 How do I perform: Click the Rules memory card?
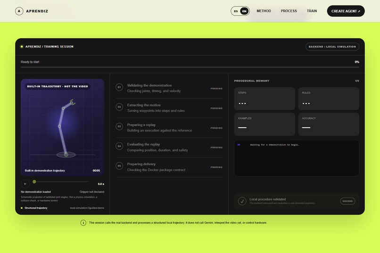(329, 99)
